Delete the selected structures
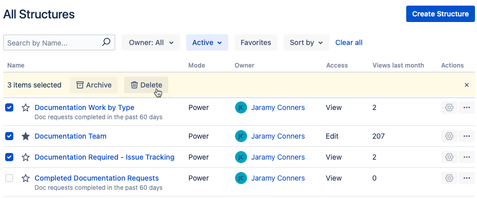Screen dimensions: 477x198 146,85
